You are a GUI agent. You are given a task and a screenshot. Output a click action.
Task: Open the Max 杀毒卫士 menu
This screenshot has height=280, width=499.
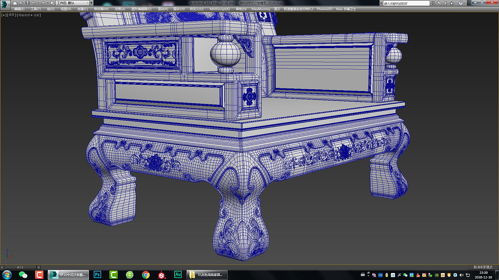pyautogui.click(x=346, y=9)
